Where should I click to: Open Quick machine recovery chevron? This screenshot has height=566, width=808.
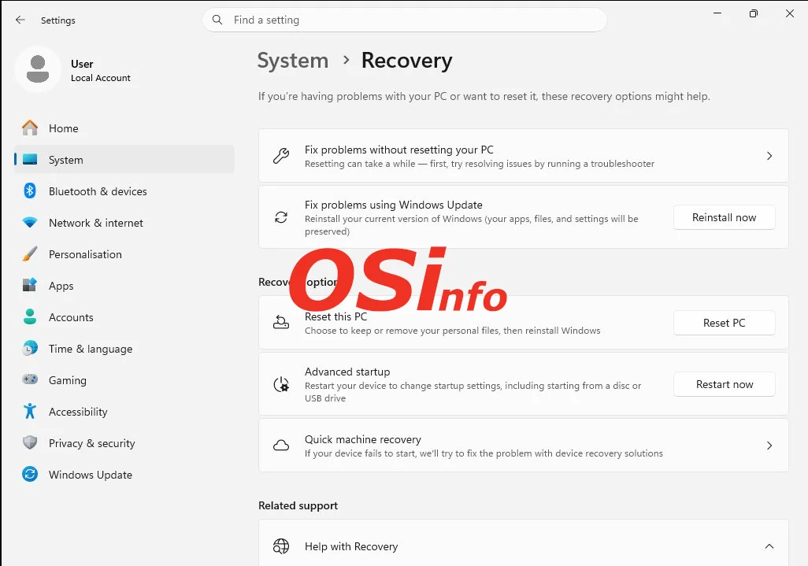pos(769,446)
